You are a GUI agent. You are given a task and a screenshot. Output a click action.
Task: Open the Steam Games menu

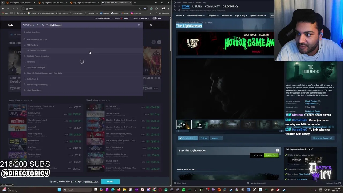point(198,2)
